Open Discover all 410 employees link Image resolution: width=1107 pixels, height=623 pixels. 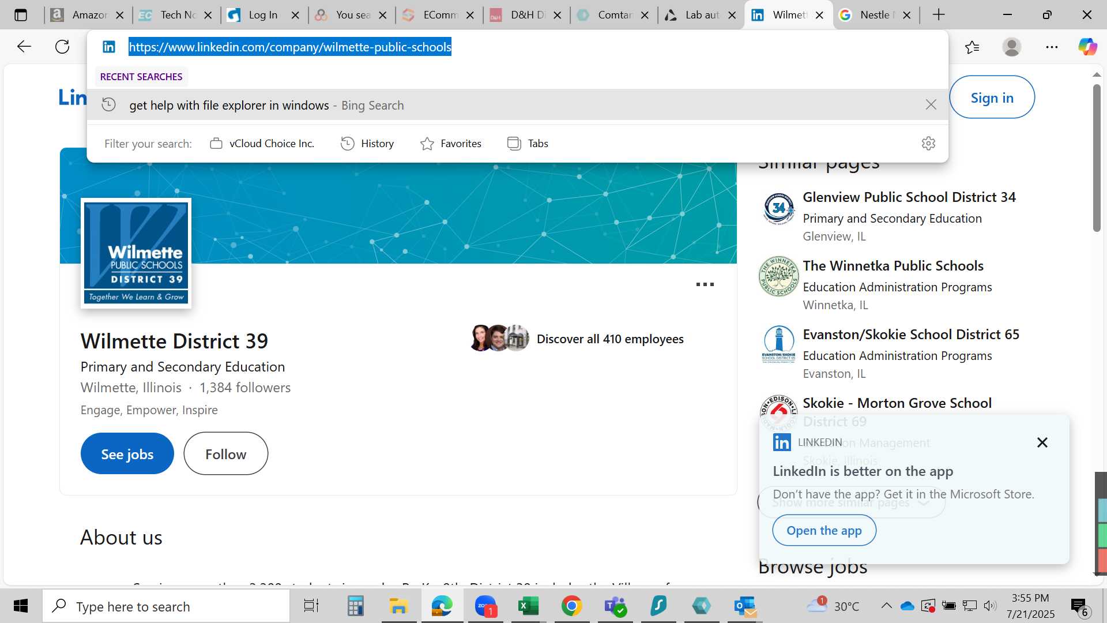[x=610, y=339]
